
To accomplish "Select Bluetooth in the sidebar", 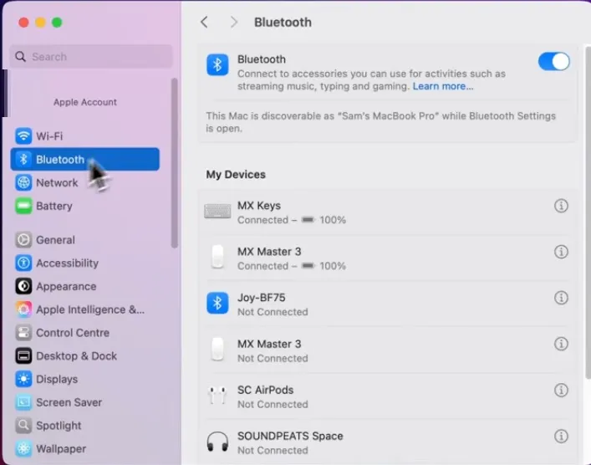I will tap(84, 159).
